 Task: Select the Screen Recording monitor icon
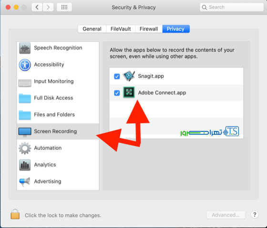click(x=25, y=132)
